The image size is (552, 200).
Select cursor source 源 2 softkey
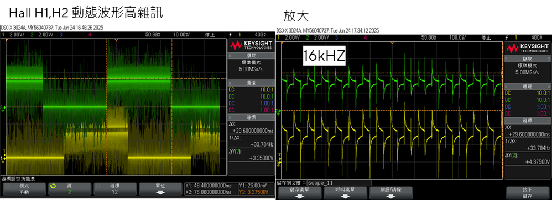tap(70, 189)
